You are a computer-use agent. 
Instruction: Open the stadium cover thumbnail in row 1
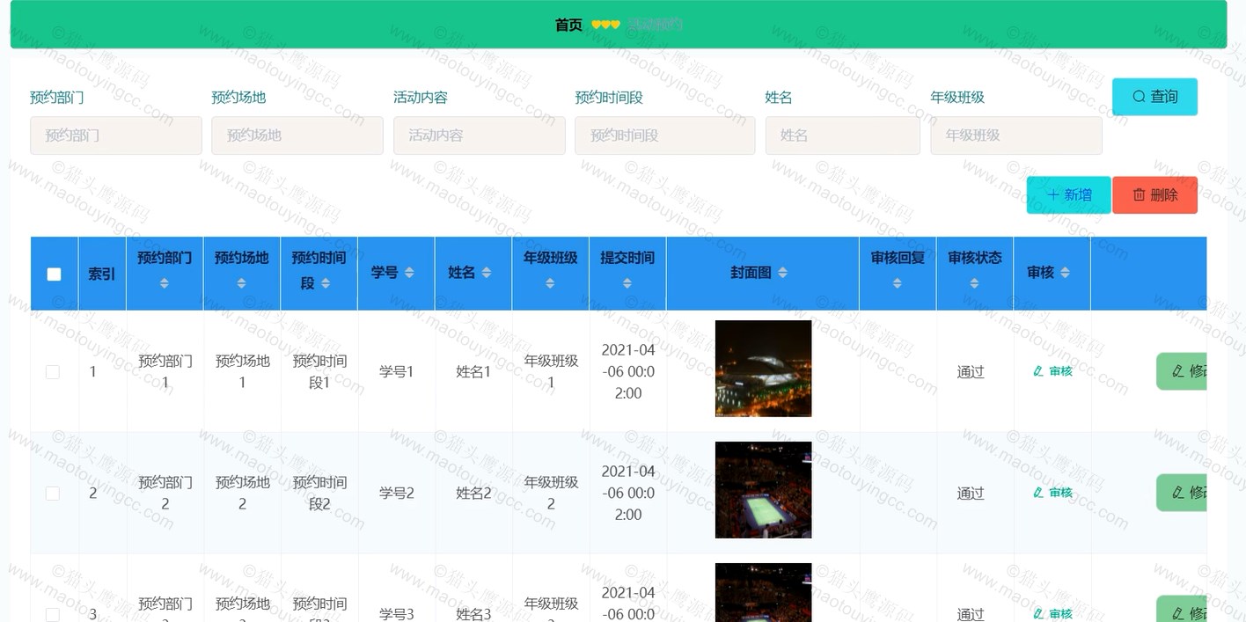[763, 369]
